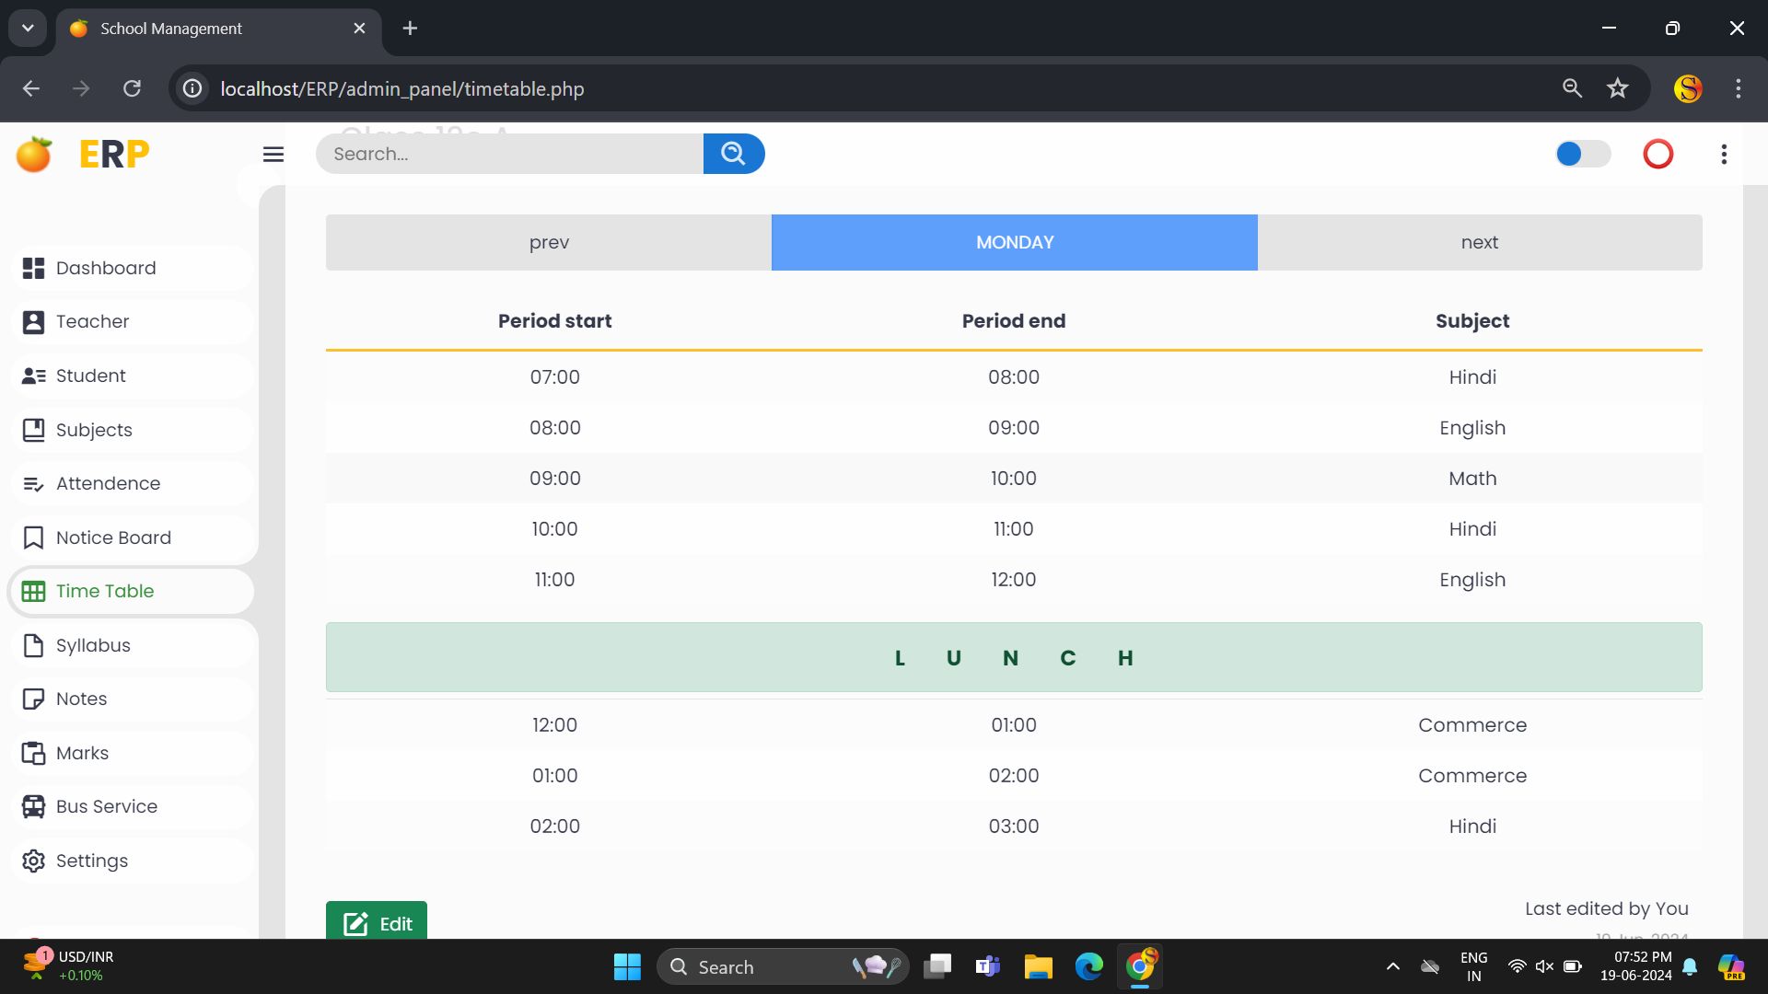1768x994 pixels.
Task: Open the Settings gear item
Action: (x=91, y=861)
